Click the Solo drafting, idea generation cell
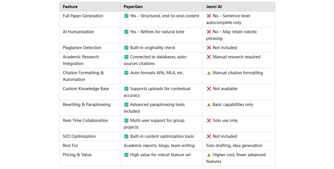Image resolution: width=334 pixels, height=169 pixels. click(x=234, y=146)
